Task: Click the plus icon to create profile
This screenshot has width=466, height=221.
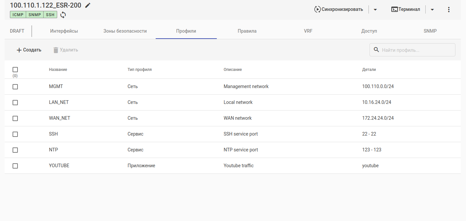Action: pyautogui.click(x=19, y=50)
